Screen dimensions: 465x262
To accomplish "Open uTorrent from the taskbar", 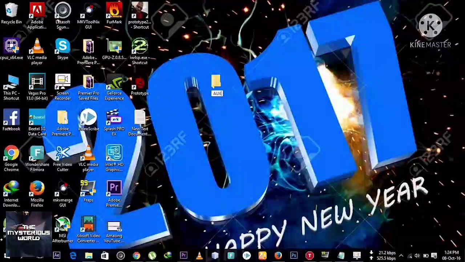I will (152, 255).
